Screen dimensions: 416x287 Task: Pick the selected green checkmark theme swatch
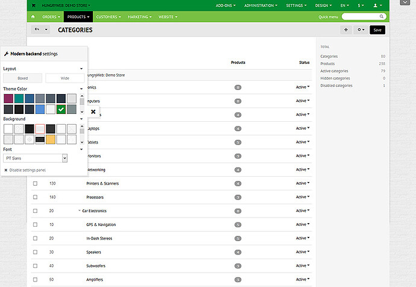pos(61,109)
